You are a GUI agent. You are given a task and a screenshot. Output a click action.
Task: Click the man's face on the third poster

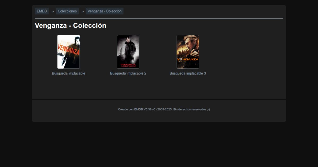[x=189, y=41]
